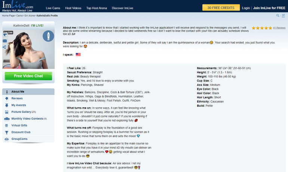This screenshot has height=172, width=288.
Task: Click the profile photo thumbnail
Action: coord(28,50)
